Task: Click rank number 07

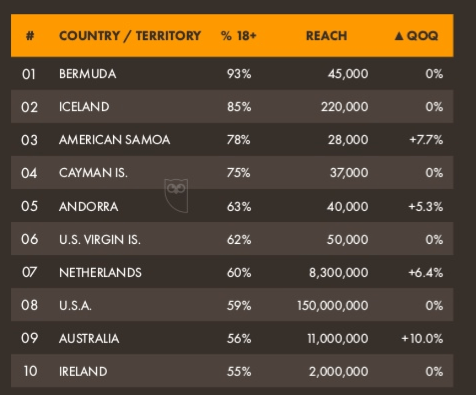Action: click(x=29, y=272)
